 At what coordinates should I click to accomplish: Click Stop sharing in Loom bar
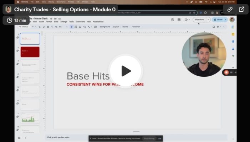(149, 138)
